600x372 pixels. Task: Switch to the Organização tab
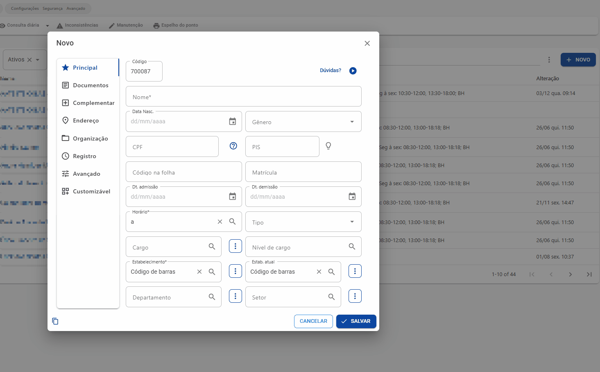(x=88, y=138)
